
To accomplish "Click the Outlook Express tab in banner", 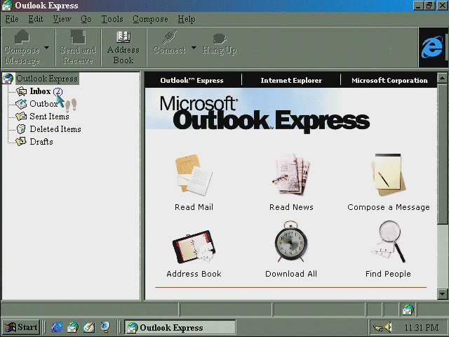I will click(x=192, y=80).
